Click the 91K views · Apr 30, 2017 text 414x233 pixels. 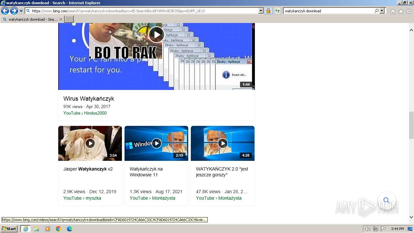coord(87,106)
